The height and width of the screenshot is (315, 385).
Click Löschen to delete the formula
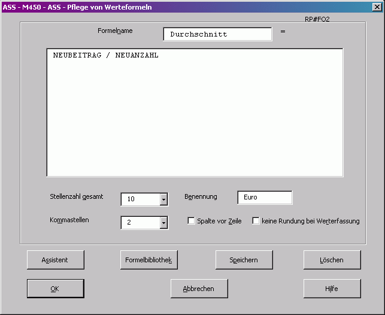(332, 260)
